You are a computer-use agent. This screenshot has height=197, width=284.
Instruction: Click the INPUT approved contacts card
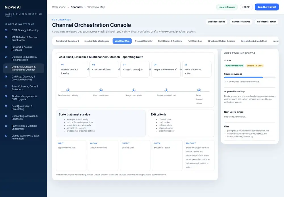click(71, 156)
